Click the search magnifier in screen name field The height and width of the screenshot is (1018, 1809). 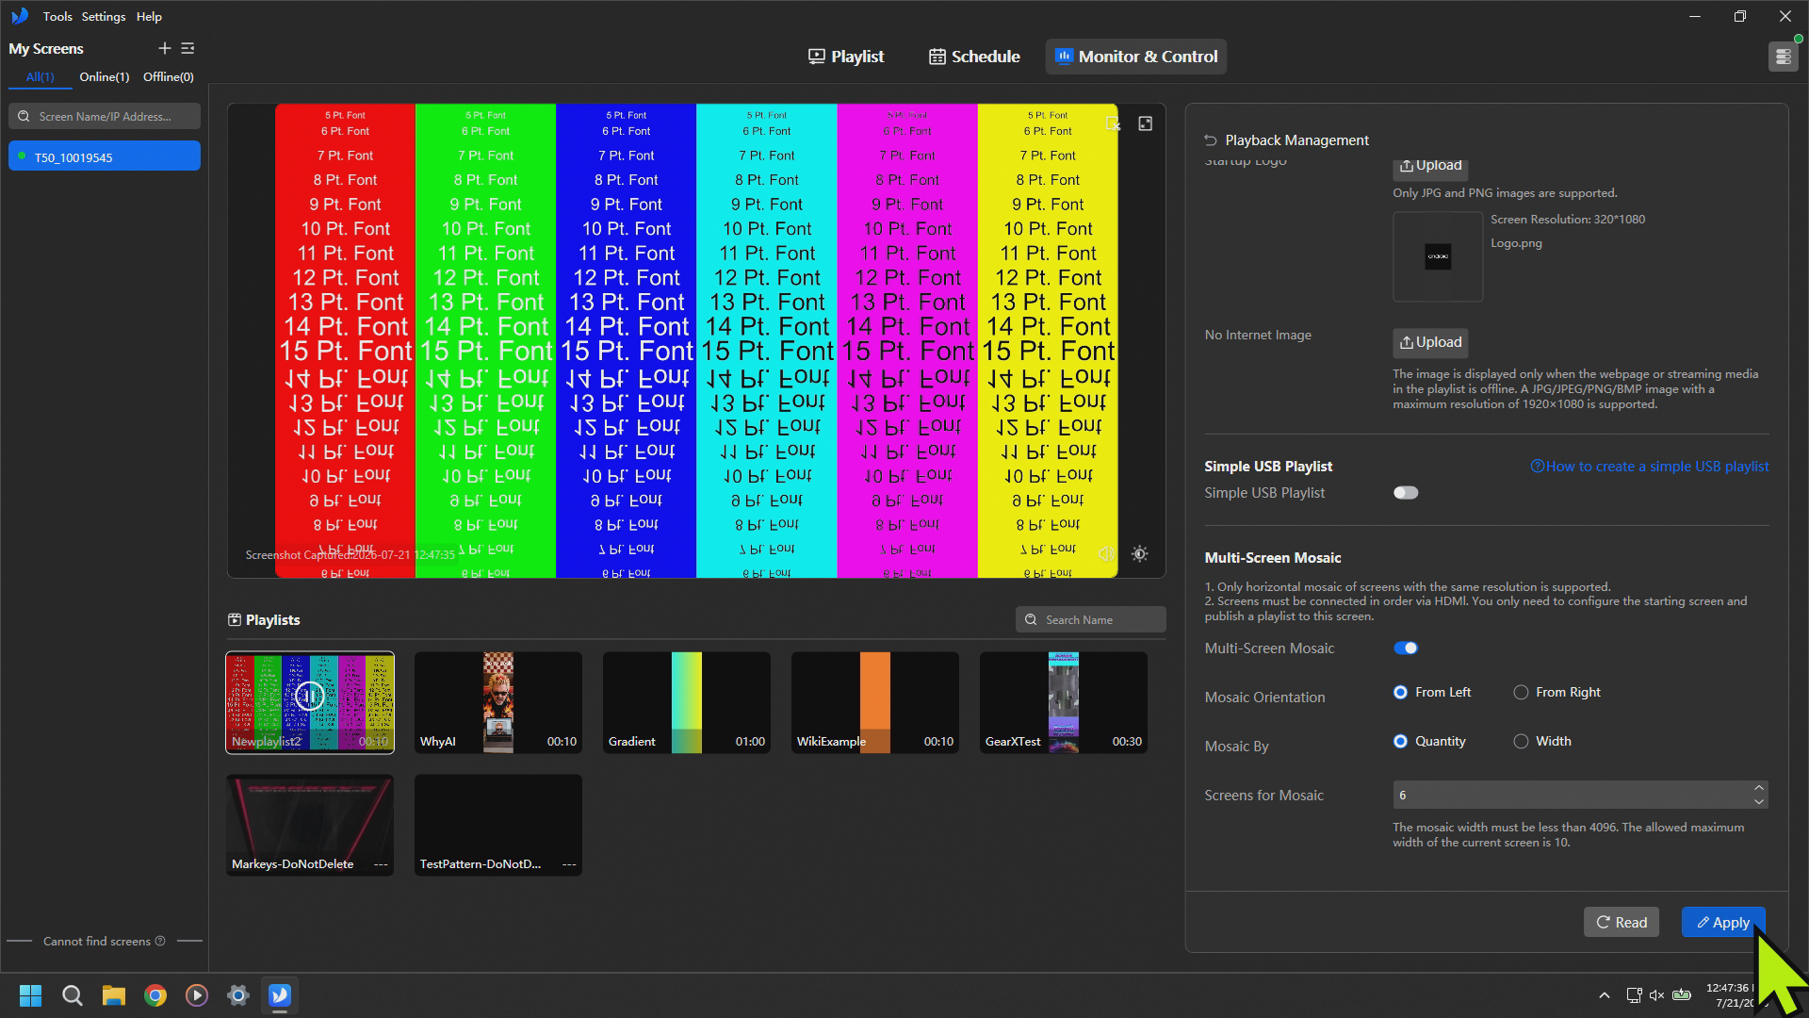pyautogui.click(x=24, y=117)
